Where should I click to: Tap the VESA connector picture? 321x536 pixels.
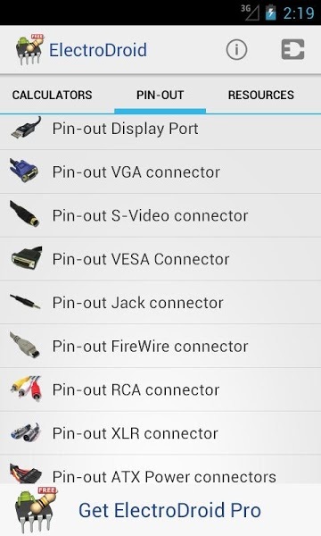point(26,258)
